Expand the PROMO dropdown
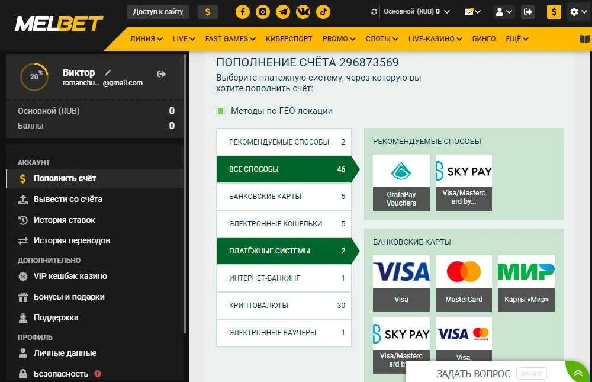 (339, 39)
